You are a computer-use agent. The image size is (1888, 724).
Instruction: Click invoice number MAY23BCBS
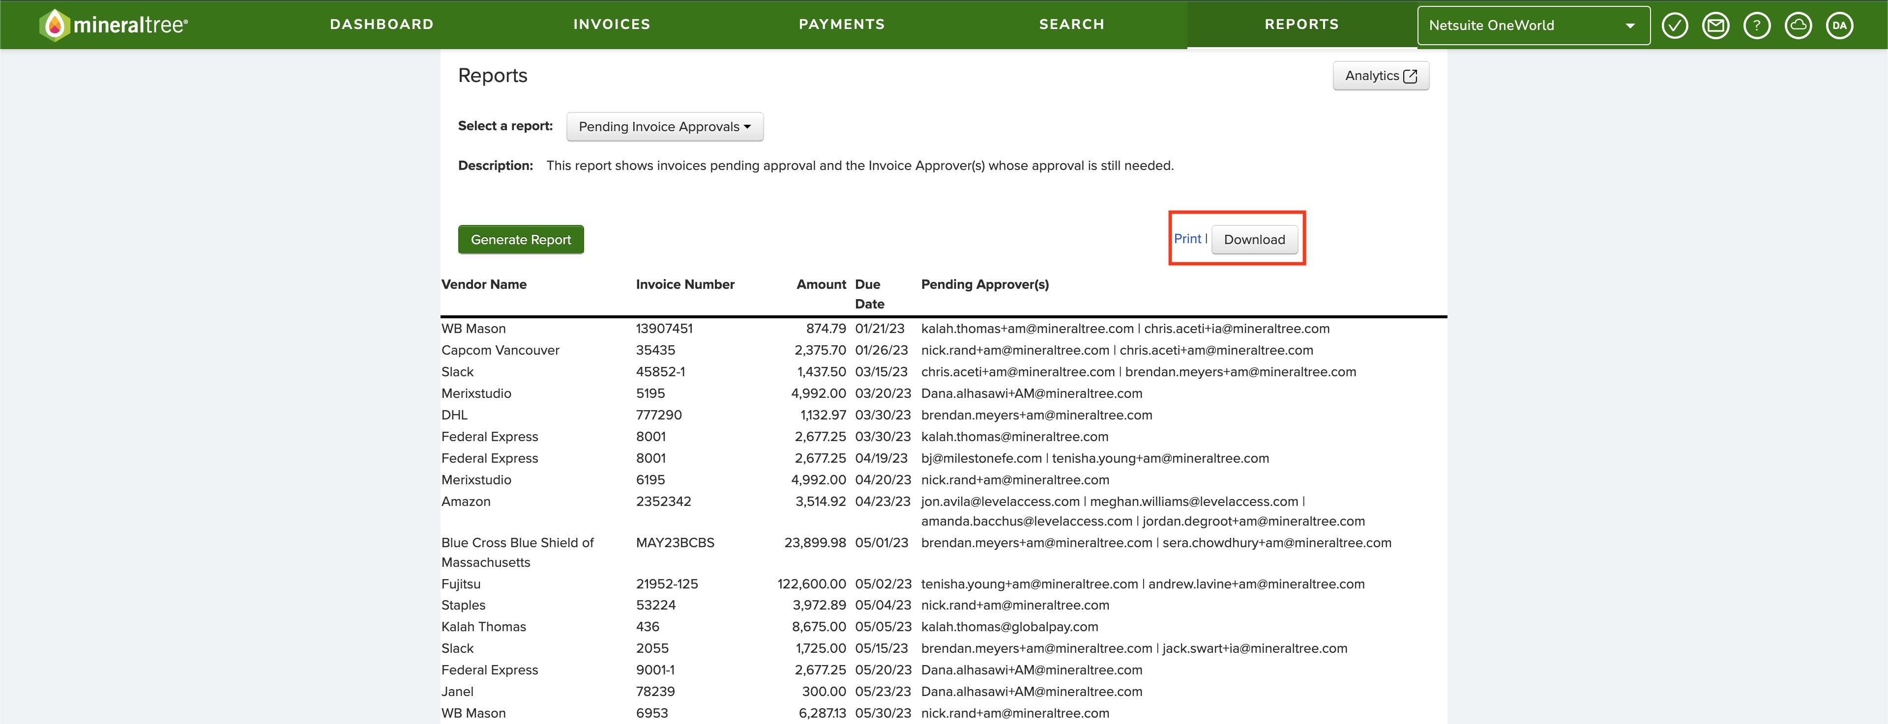(x=675, y=542)
